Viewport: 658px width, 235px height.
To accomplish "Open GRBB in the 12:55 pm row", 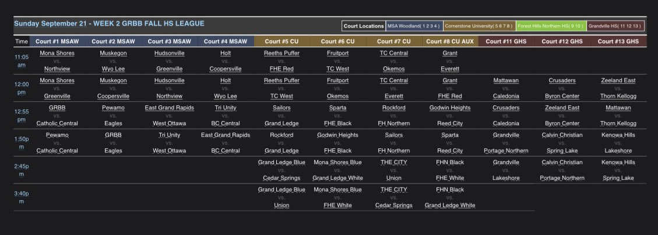I will click(x=57, y=108).
